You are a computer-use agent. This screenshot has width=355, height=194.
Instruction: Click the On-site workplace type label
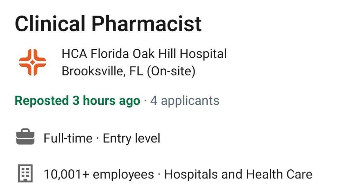click(171, 71)
